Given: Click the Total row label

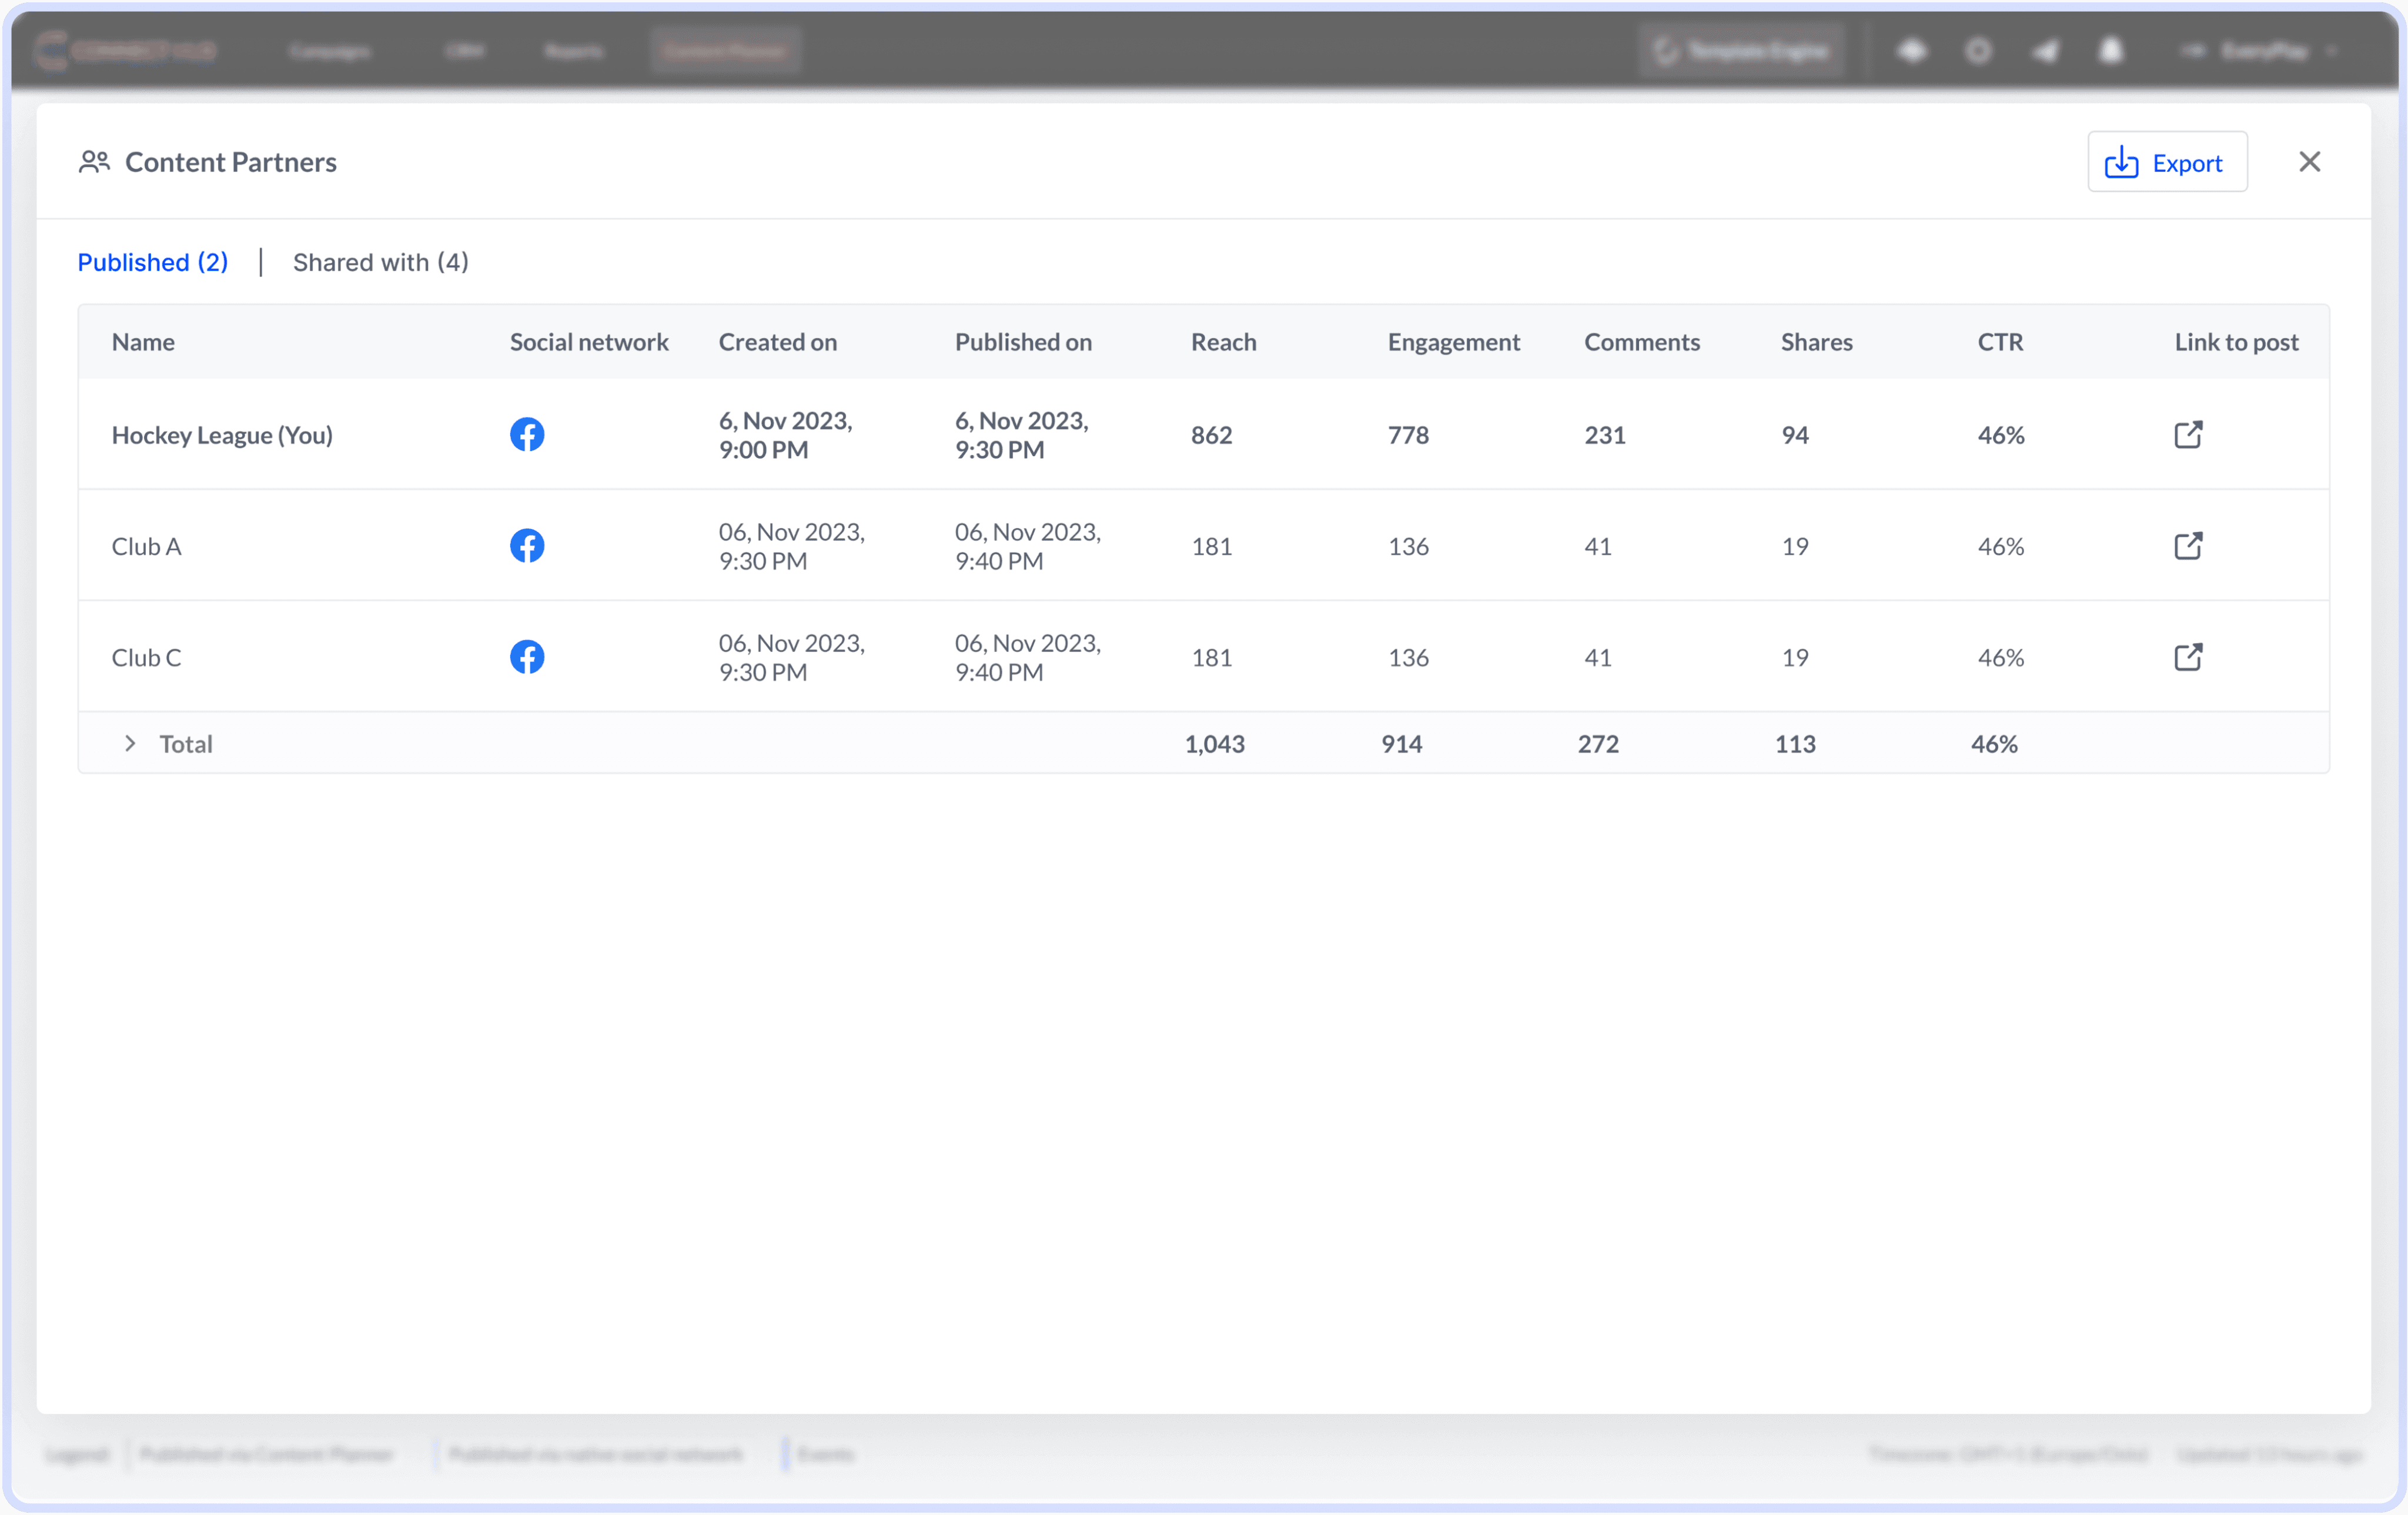Looking at the screenshot, I should (186, 744).
